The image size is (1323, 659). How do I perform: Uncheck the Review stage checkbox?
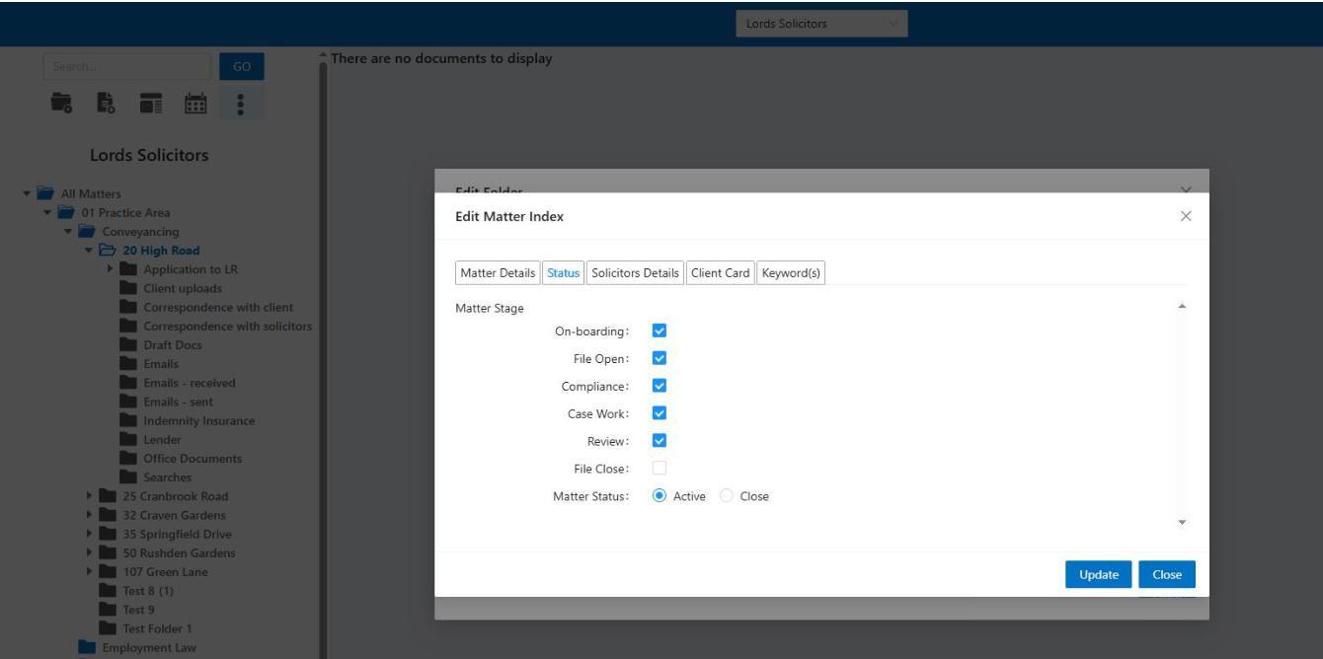point(660,441)
